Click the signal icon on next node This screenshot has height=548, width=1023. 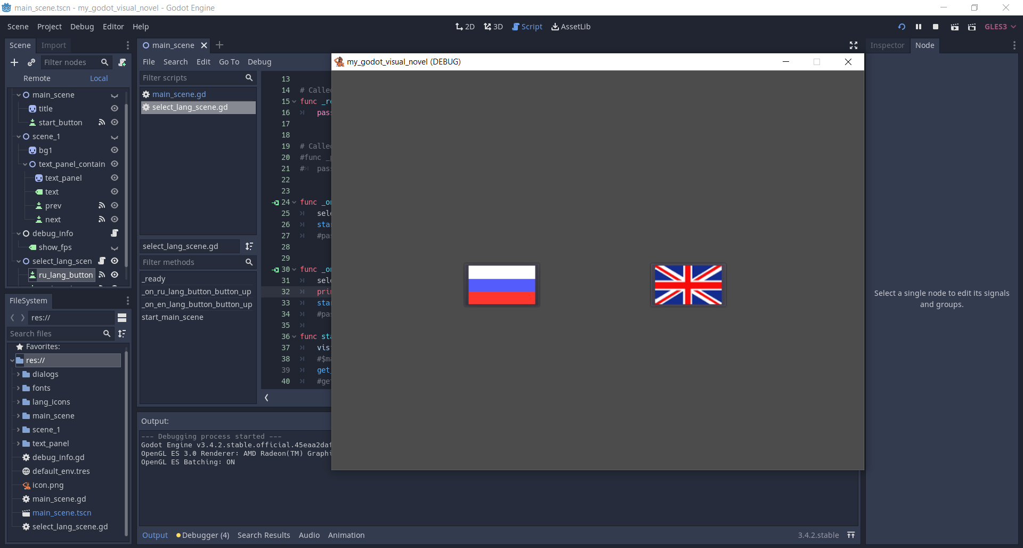point(102,220)
